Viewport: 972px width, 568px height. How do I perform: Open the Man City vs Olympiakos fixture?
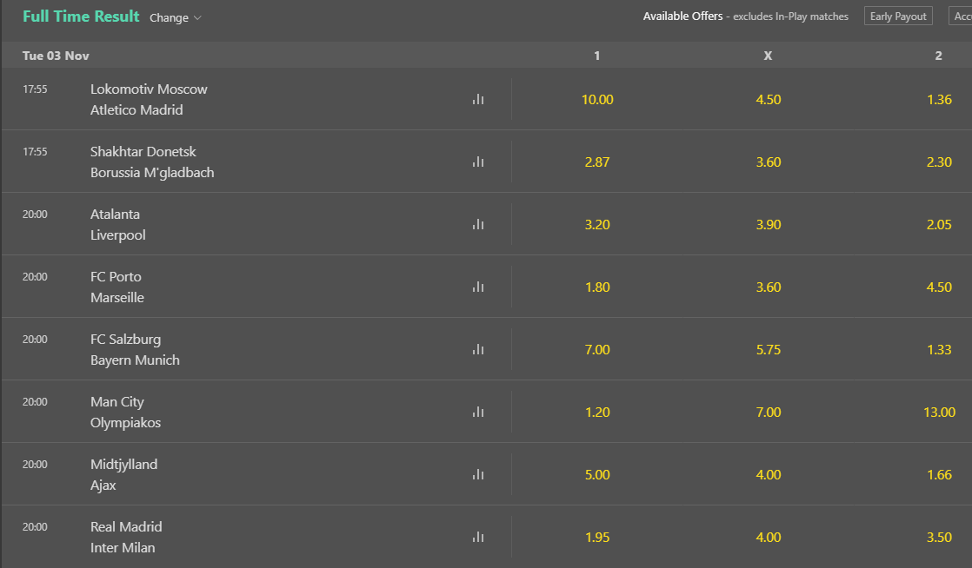[125, 413]
